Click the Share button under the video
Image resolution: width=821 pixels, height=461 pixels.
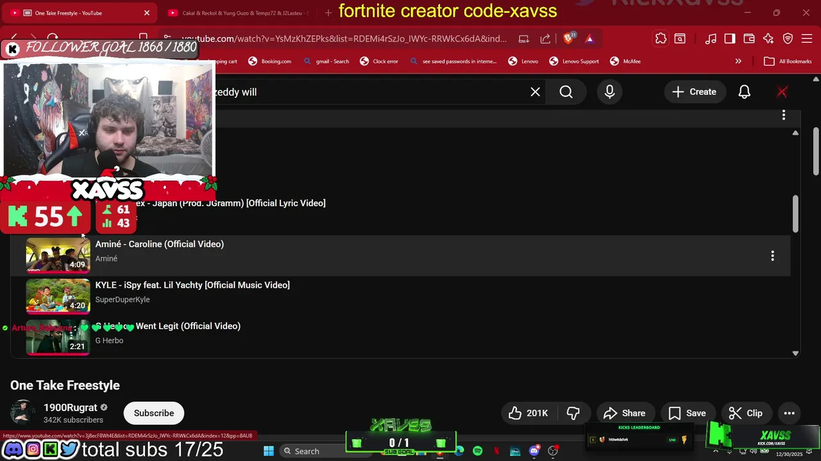tap(624, 413)
